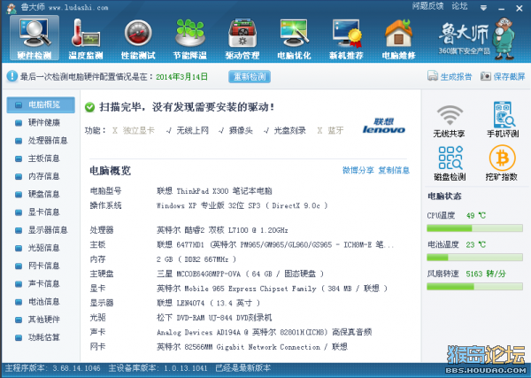Click the Analog Devices AD194A sound card text
The height and width of the screenshot is (378, 531).
[264, 332]
